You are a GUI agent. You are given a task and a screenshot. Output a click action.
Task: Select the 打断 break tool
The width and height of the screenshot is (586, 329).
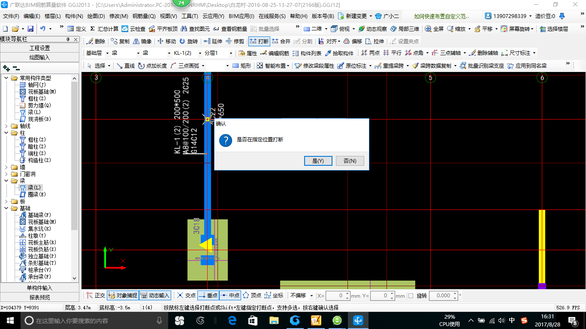click(x=260, y=42)
